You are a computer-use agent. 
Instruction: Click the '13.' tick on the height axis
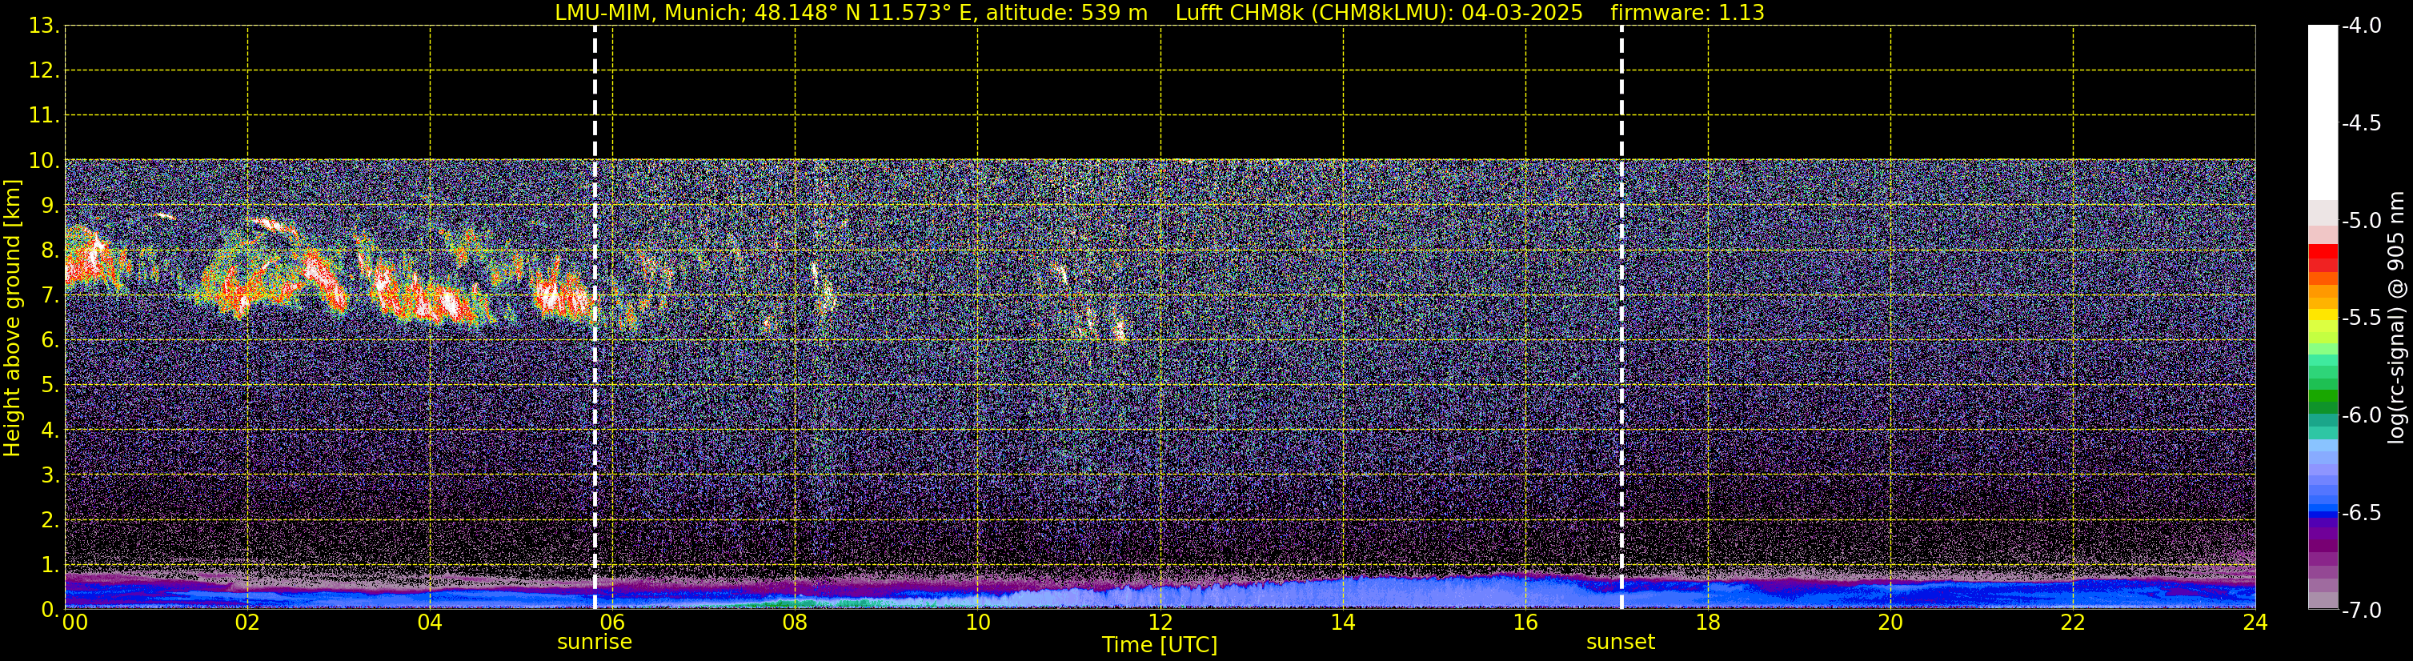pos(44,26)
